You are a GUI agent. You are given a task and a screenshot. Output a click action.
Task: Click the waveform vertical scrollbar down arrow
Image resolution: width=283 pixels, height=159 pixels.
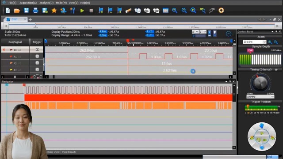click(x=234, y=73)
